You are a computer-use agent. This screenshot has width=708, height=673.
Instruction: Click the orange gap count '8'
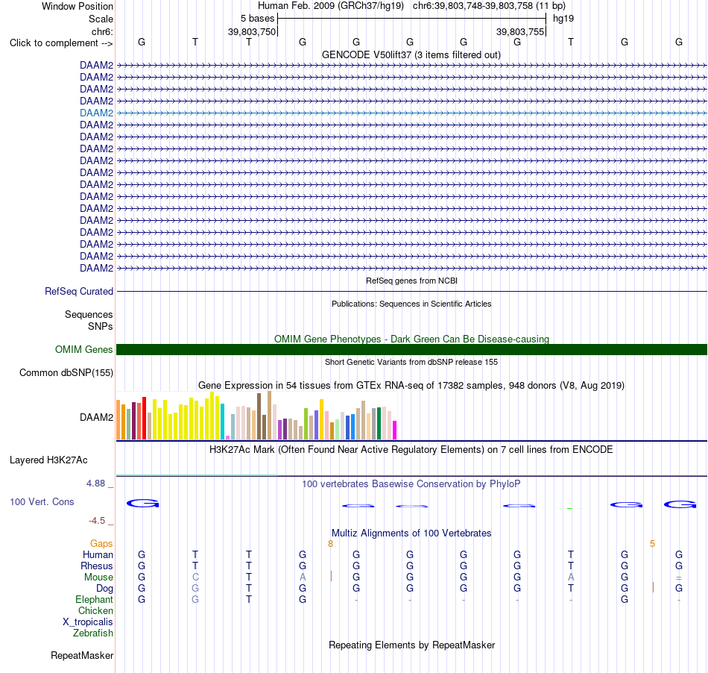pos(330,544)
